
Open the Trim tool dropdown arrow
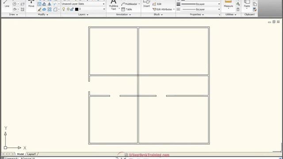[x=59, y=4]
